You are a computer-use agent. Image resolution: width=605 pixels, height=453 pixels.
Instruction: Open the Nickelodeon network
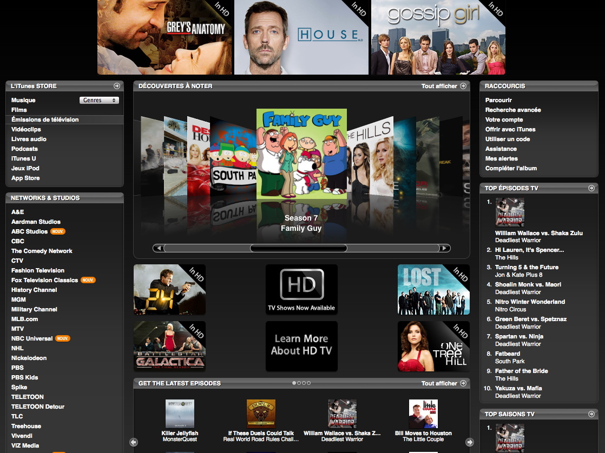29,358
